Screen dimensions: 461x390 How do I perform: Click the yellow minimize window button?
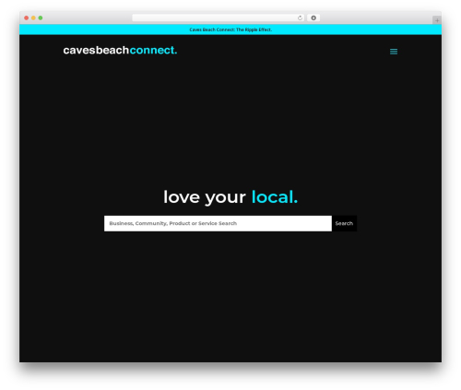[x=33, y=18]
